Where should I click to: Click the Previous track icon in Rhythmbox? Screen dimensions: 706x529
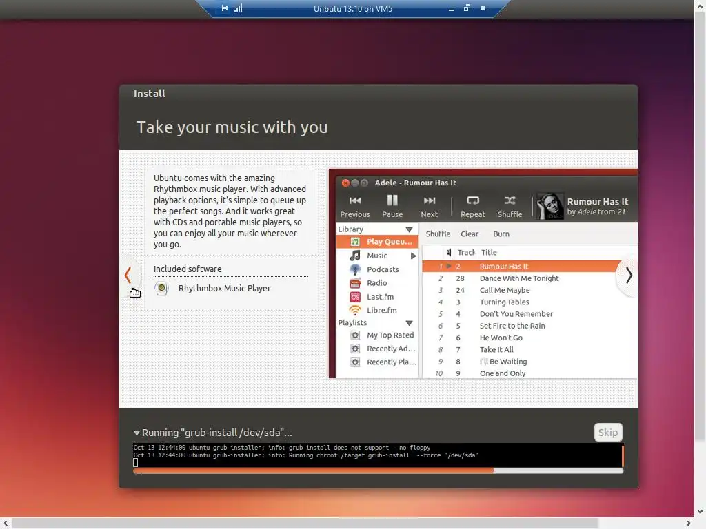[x=355, y=200]
